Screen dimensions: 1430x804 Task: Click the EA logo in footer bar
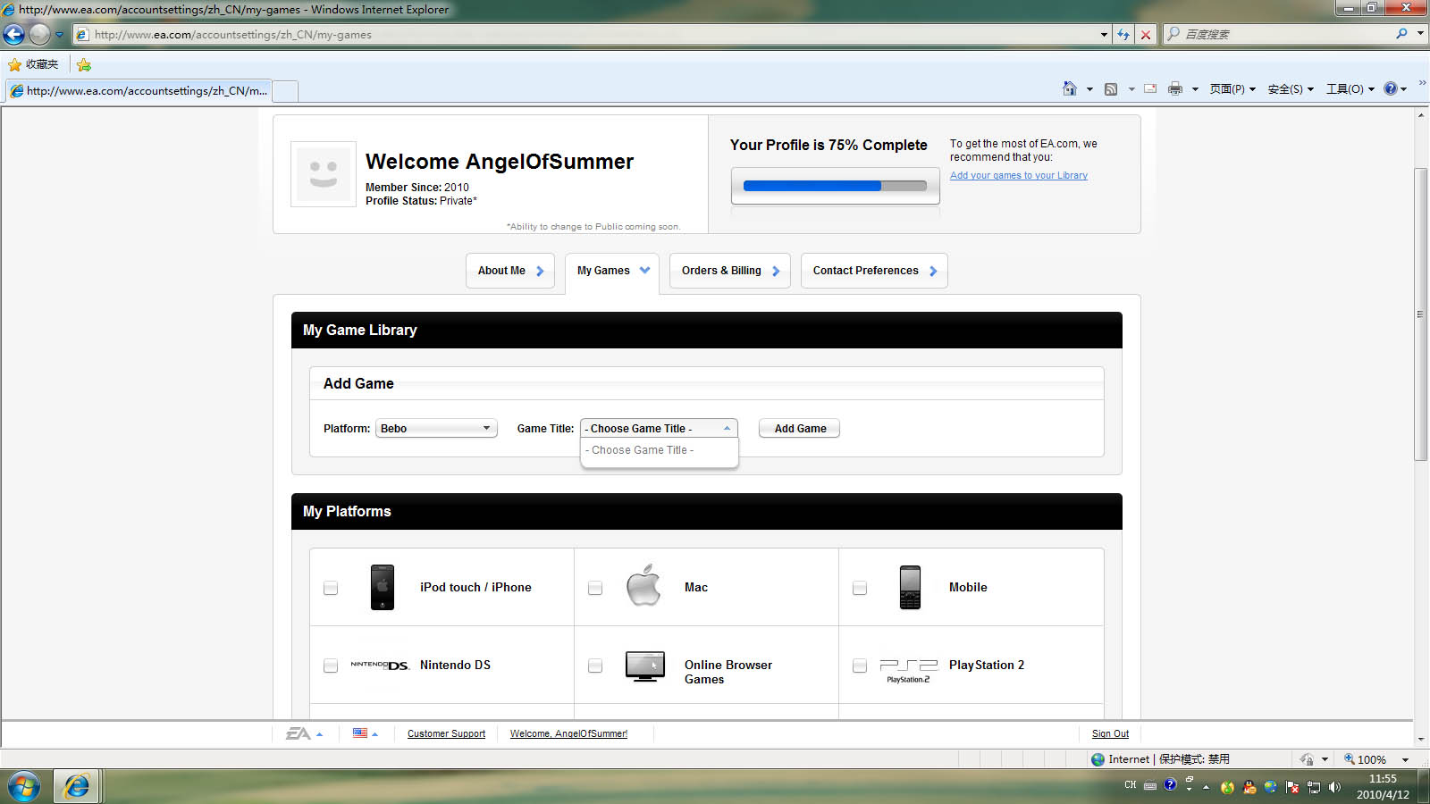pyautogui.click(x=299, y=733)
